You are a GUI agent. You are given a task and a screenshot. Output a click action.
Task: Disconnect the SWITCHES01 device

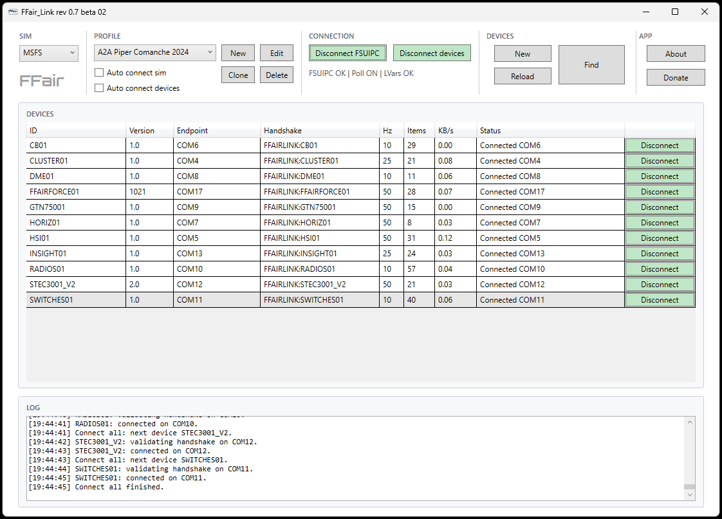coord(660,299)
